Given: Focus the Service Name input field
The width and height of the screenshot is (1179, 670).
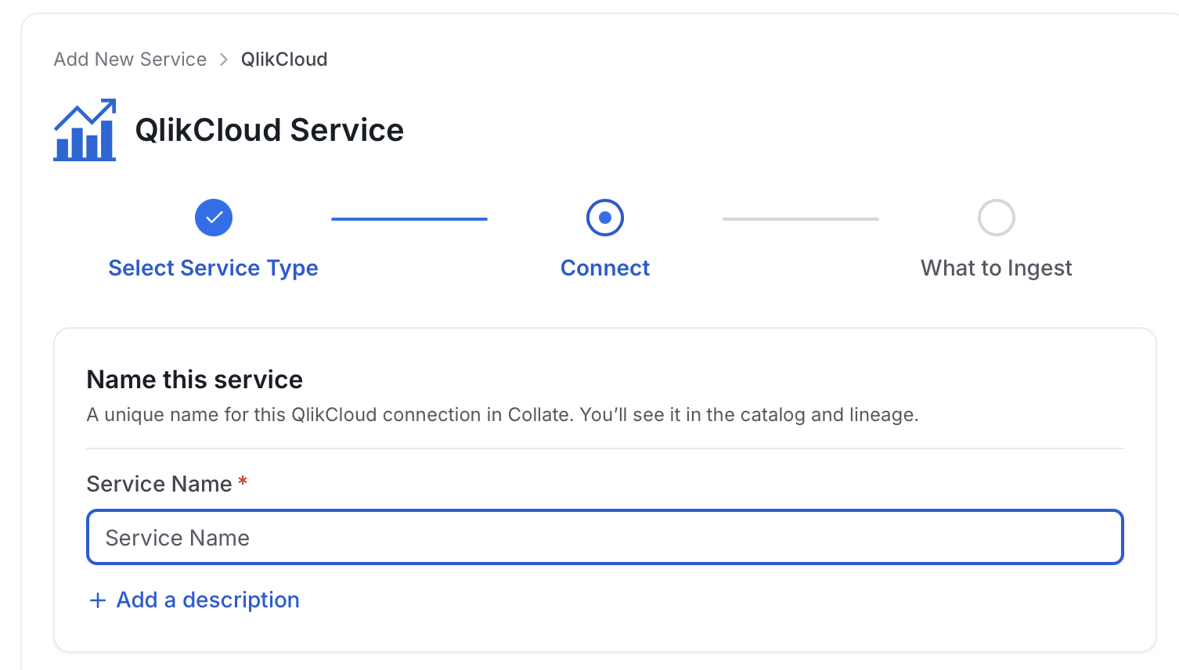Looking at the screenshot, I should coord(605,537).
